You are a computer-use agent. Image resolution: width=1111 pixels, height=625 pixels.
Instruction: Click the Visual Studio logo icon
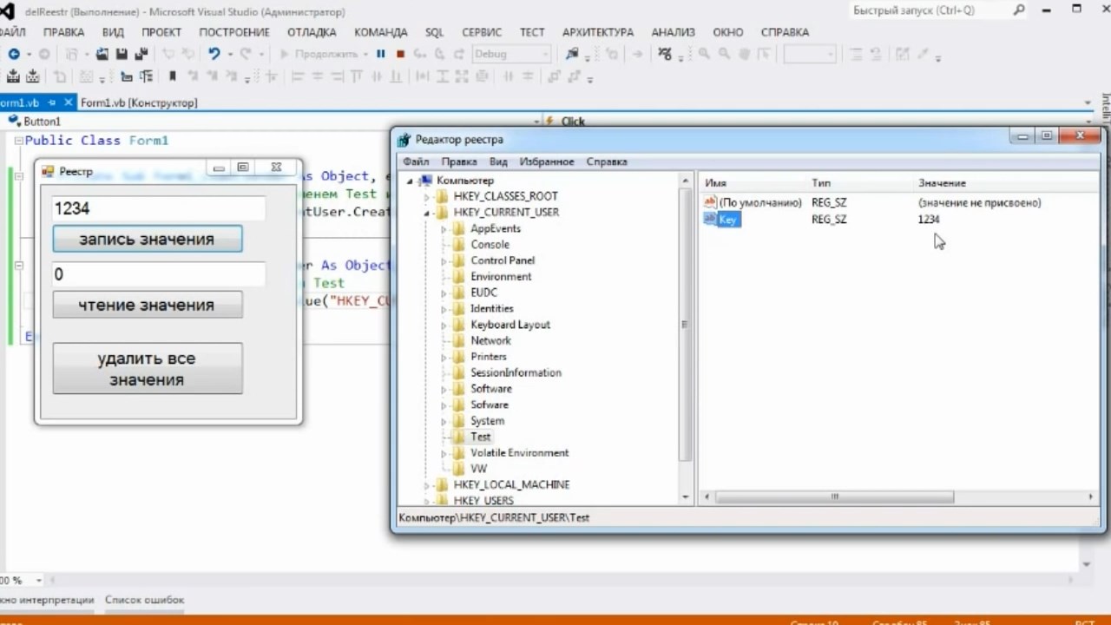coord(7,11)
